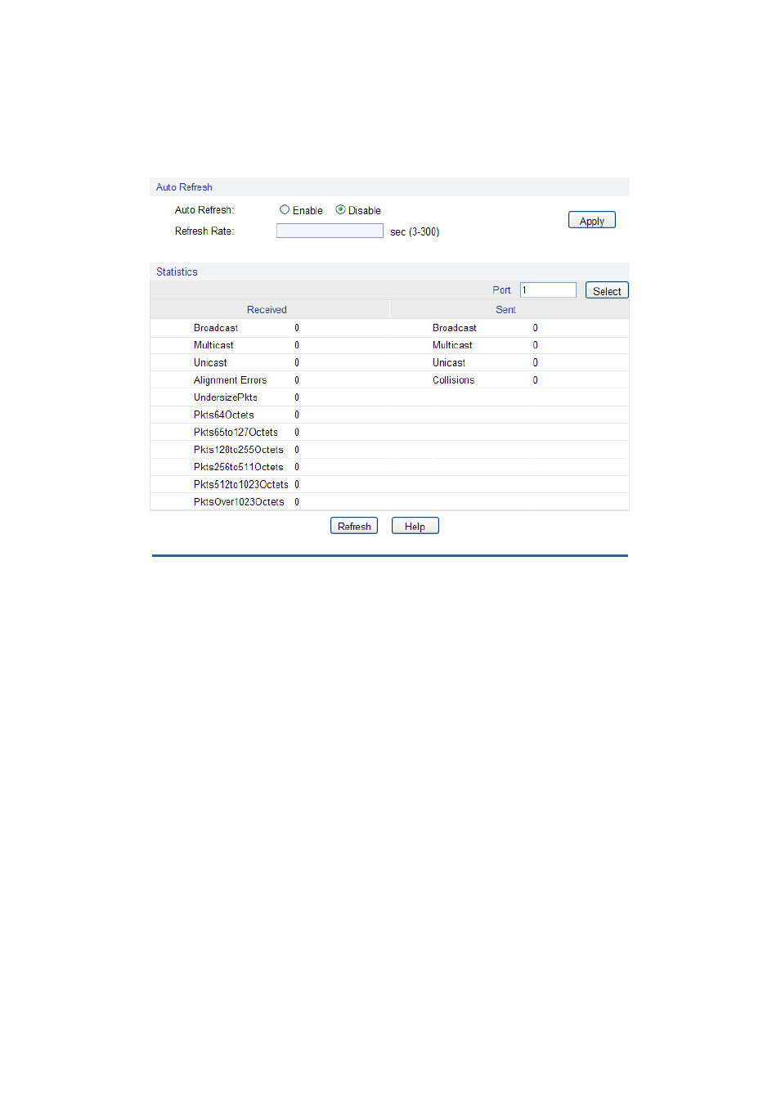The height and width of the screenshot is (1104, 781).
Task: Click the Unicast label under Received
Action: 210,363
